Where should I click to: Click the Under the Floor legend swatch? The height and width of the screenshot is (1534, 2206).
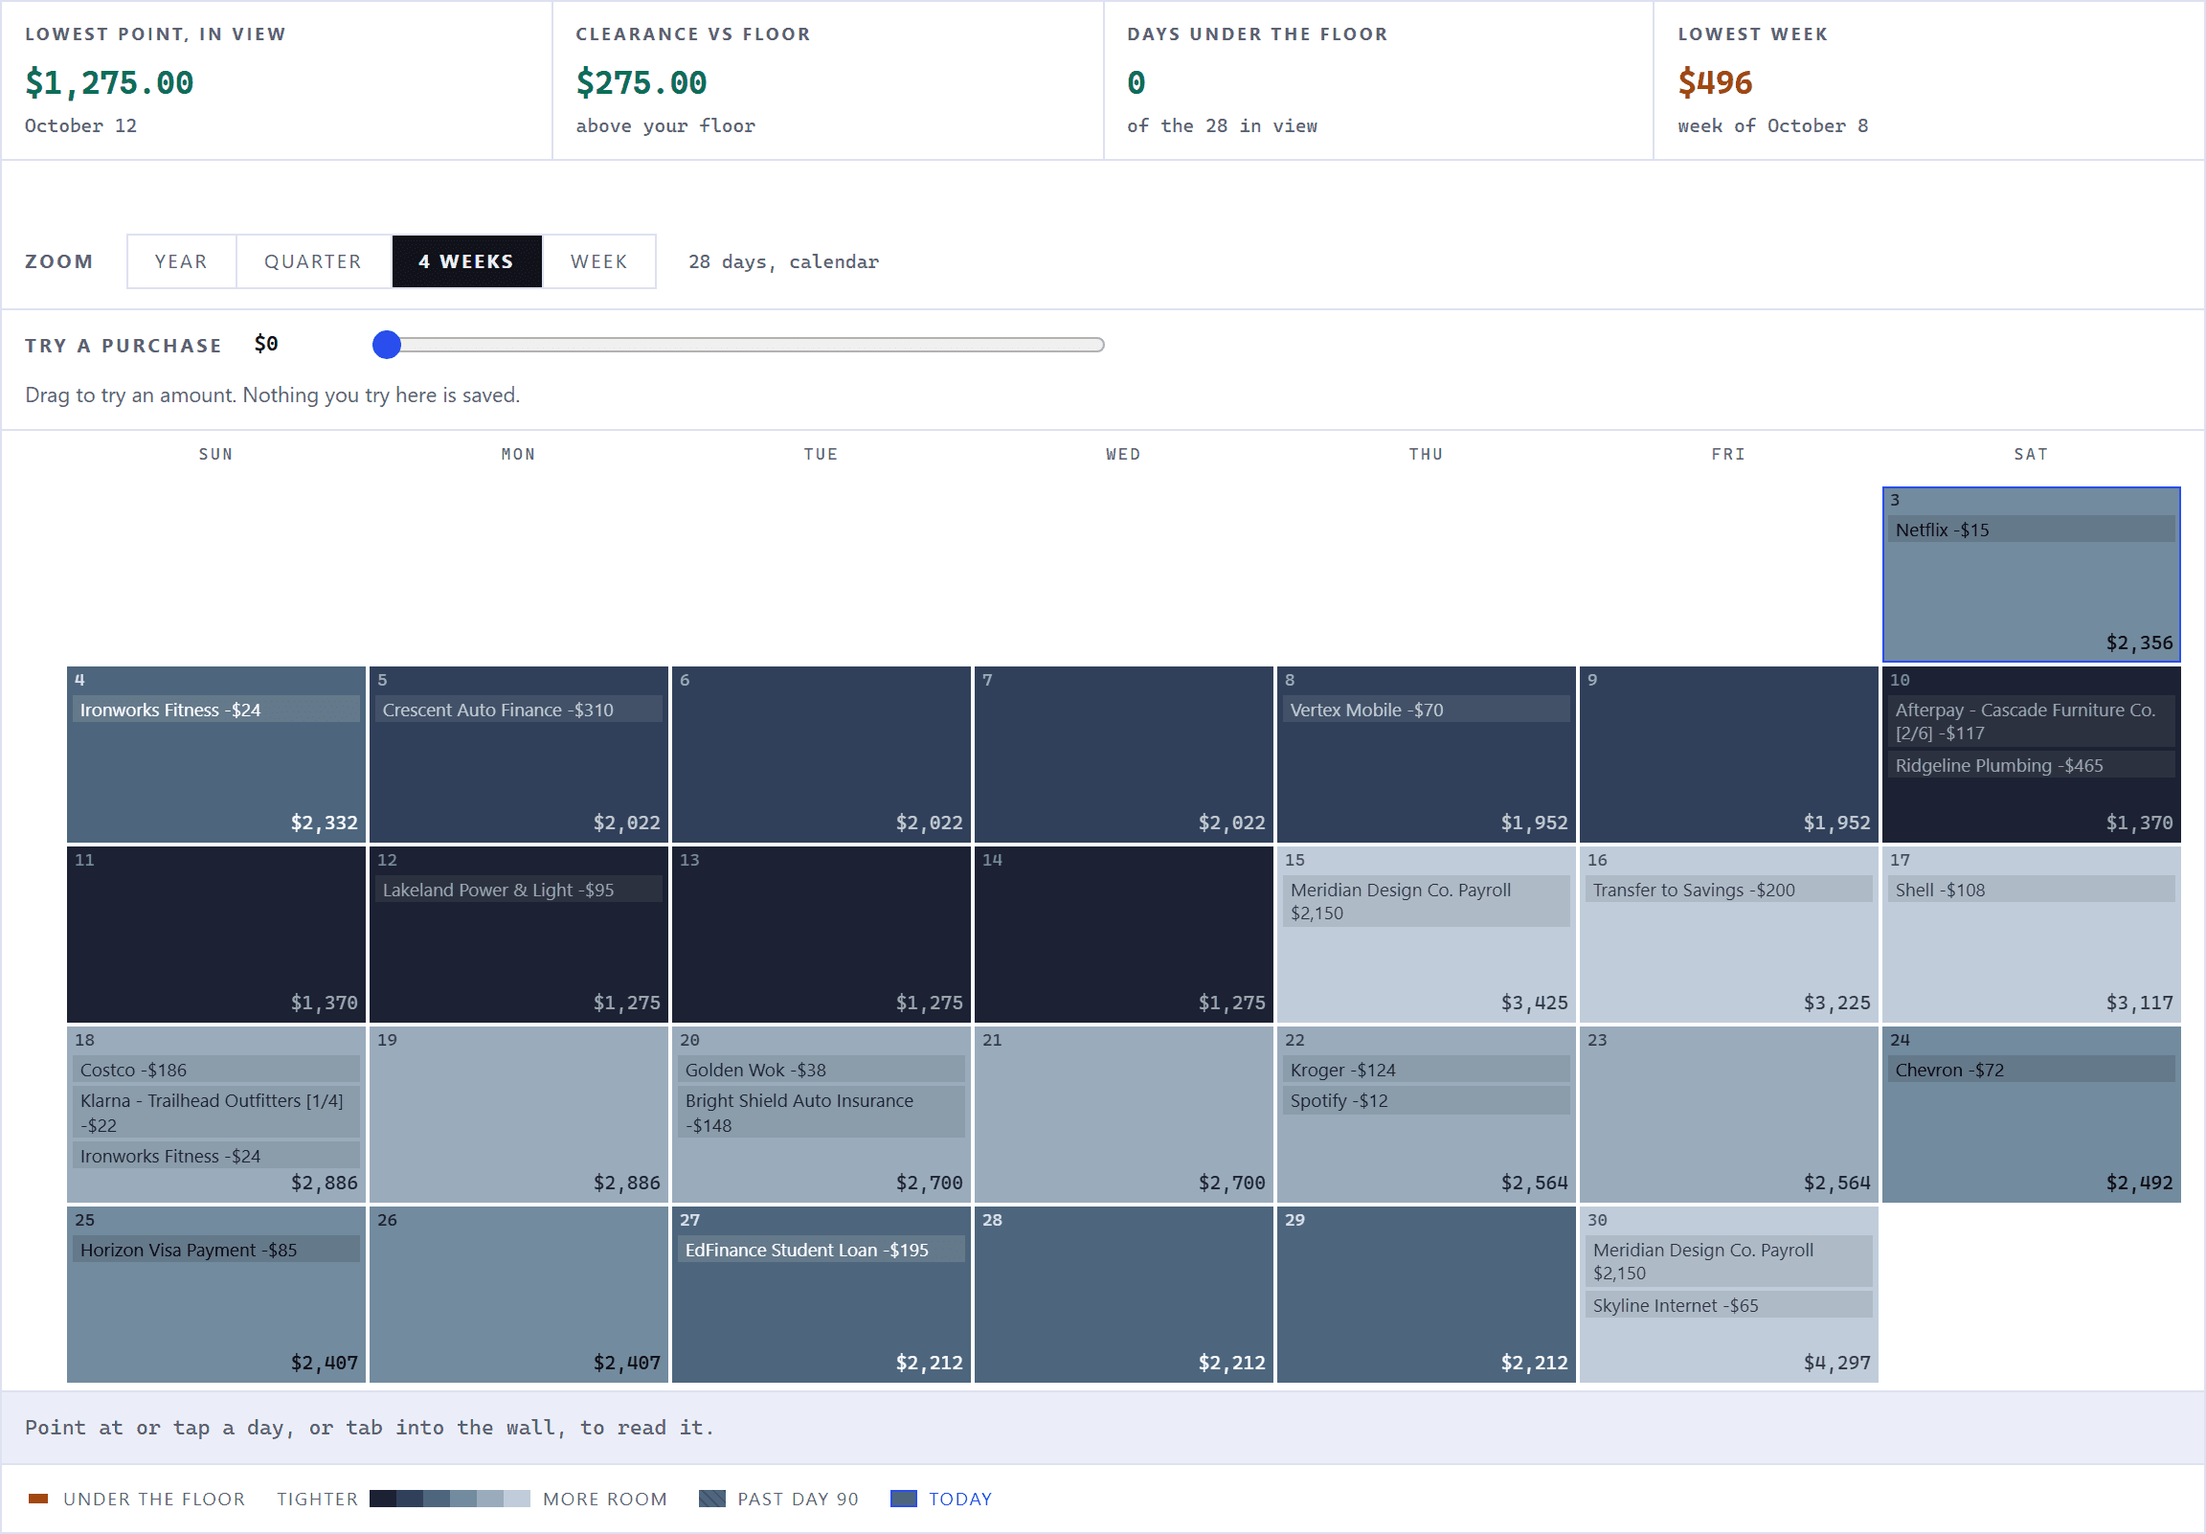[38, 1499]
